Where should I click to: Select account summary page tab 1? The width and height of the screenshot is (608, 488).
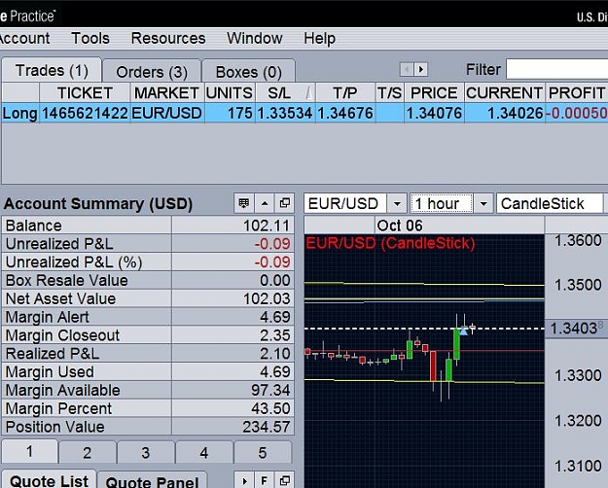pos(30,451)
